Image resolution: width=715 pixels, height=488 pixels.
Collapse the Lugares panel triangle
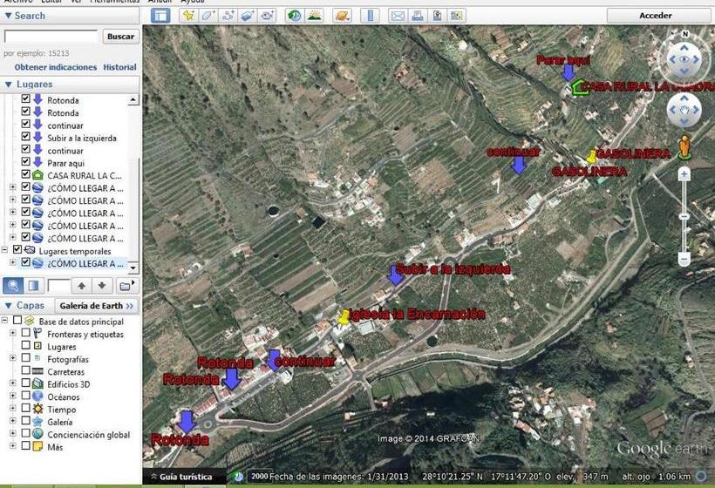point(8,85)
